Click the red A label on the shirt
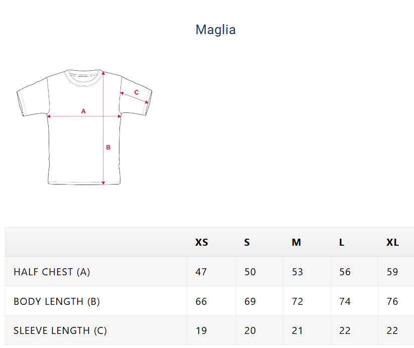 tap(84, 111)
